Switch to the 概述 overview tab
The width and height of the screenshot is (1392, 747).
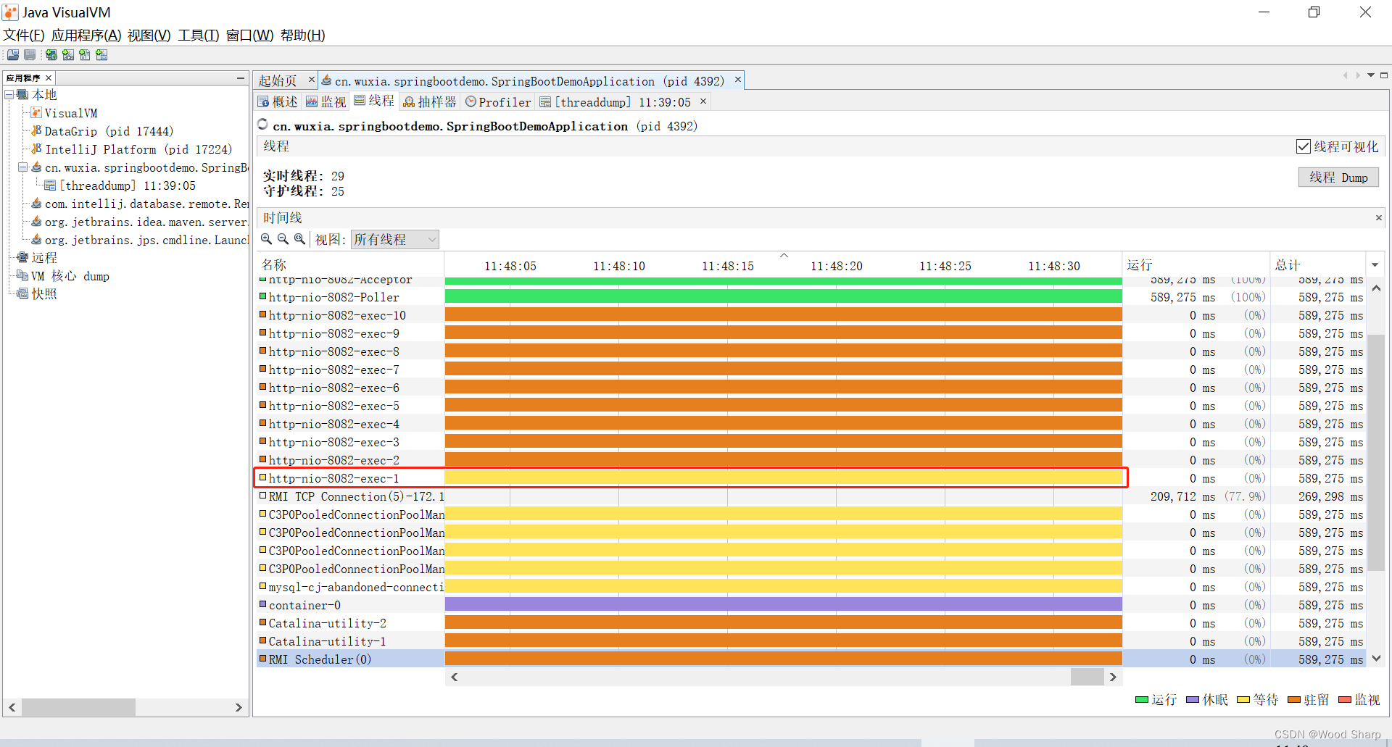click(278, 102)
